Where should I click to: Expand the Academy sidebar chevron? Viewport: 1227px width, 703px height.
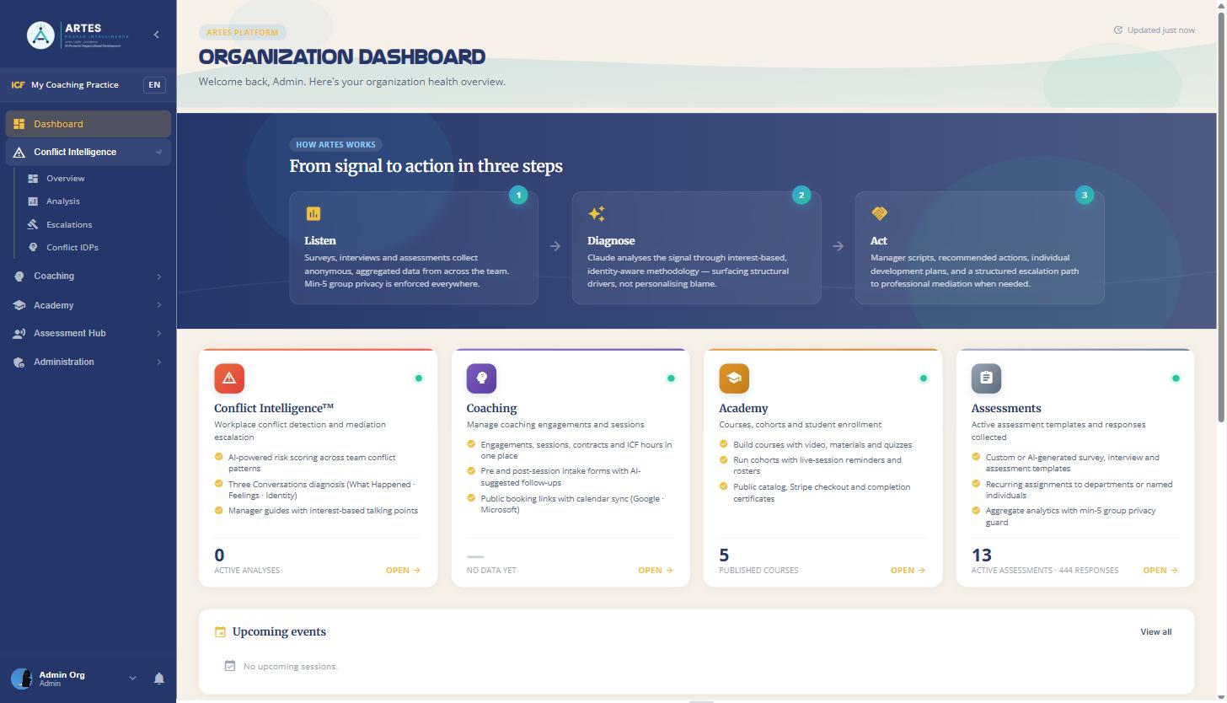point(158,305)
